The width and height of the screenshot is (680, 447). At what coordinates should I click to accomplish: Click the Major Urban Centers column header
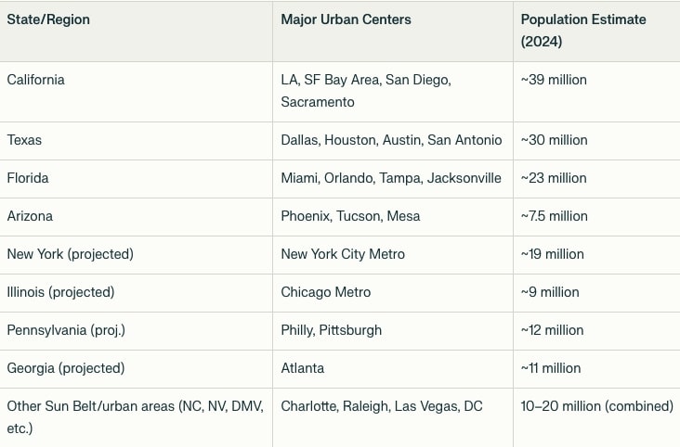[346, 19]
